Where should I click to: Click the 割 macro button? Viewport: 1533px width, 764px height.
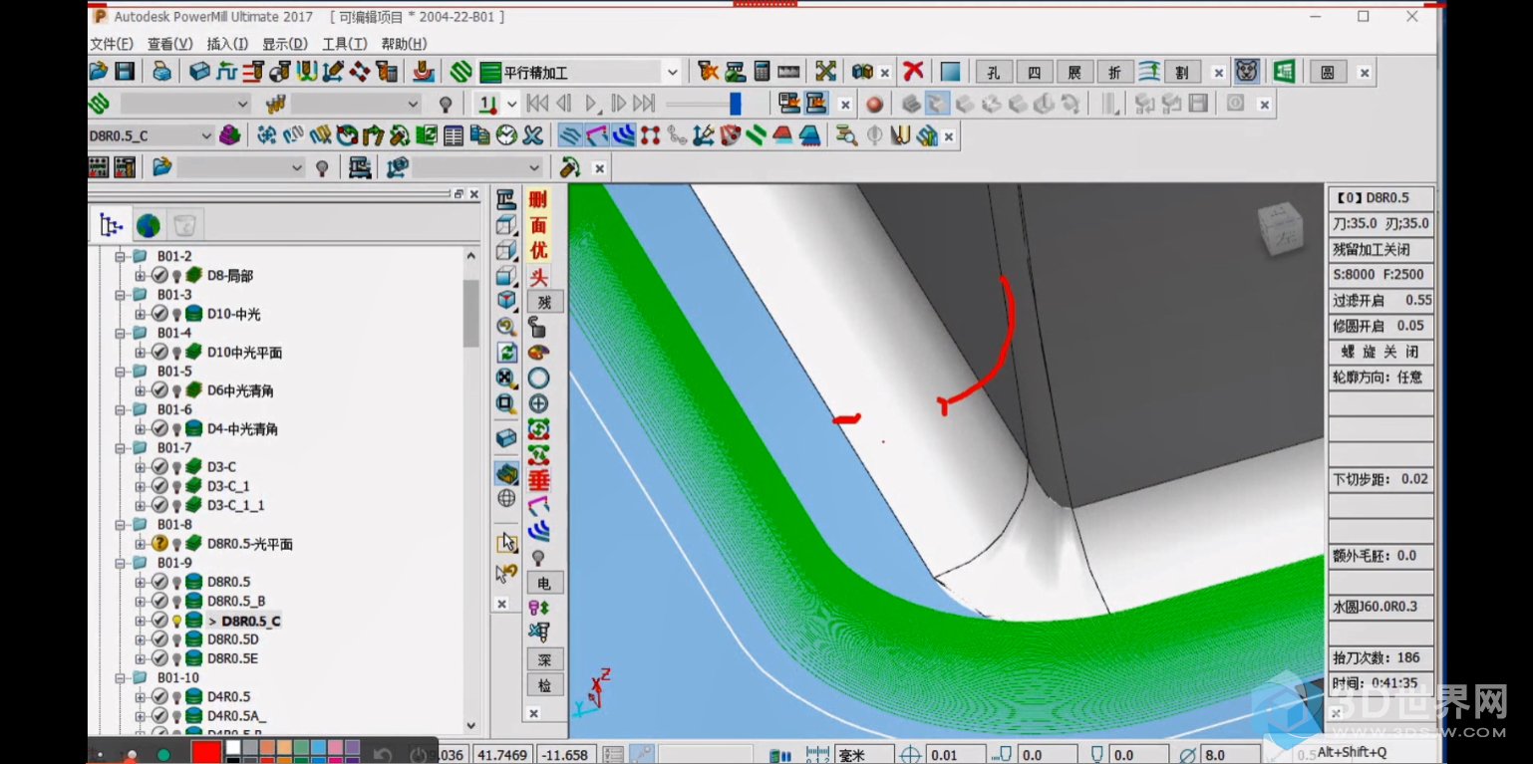[x=1181, y=73]
